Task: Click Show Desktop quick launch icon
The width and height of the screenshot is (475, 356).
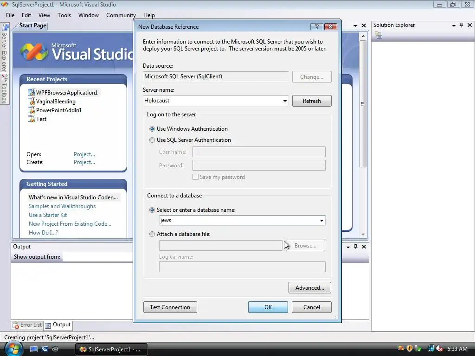Action: [x=33, y=349]
